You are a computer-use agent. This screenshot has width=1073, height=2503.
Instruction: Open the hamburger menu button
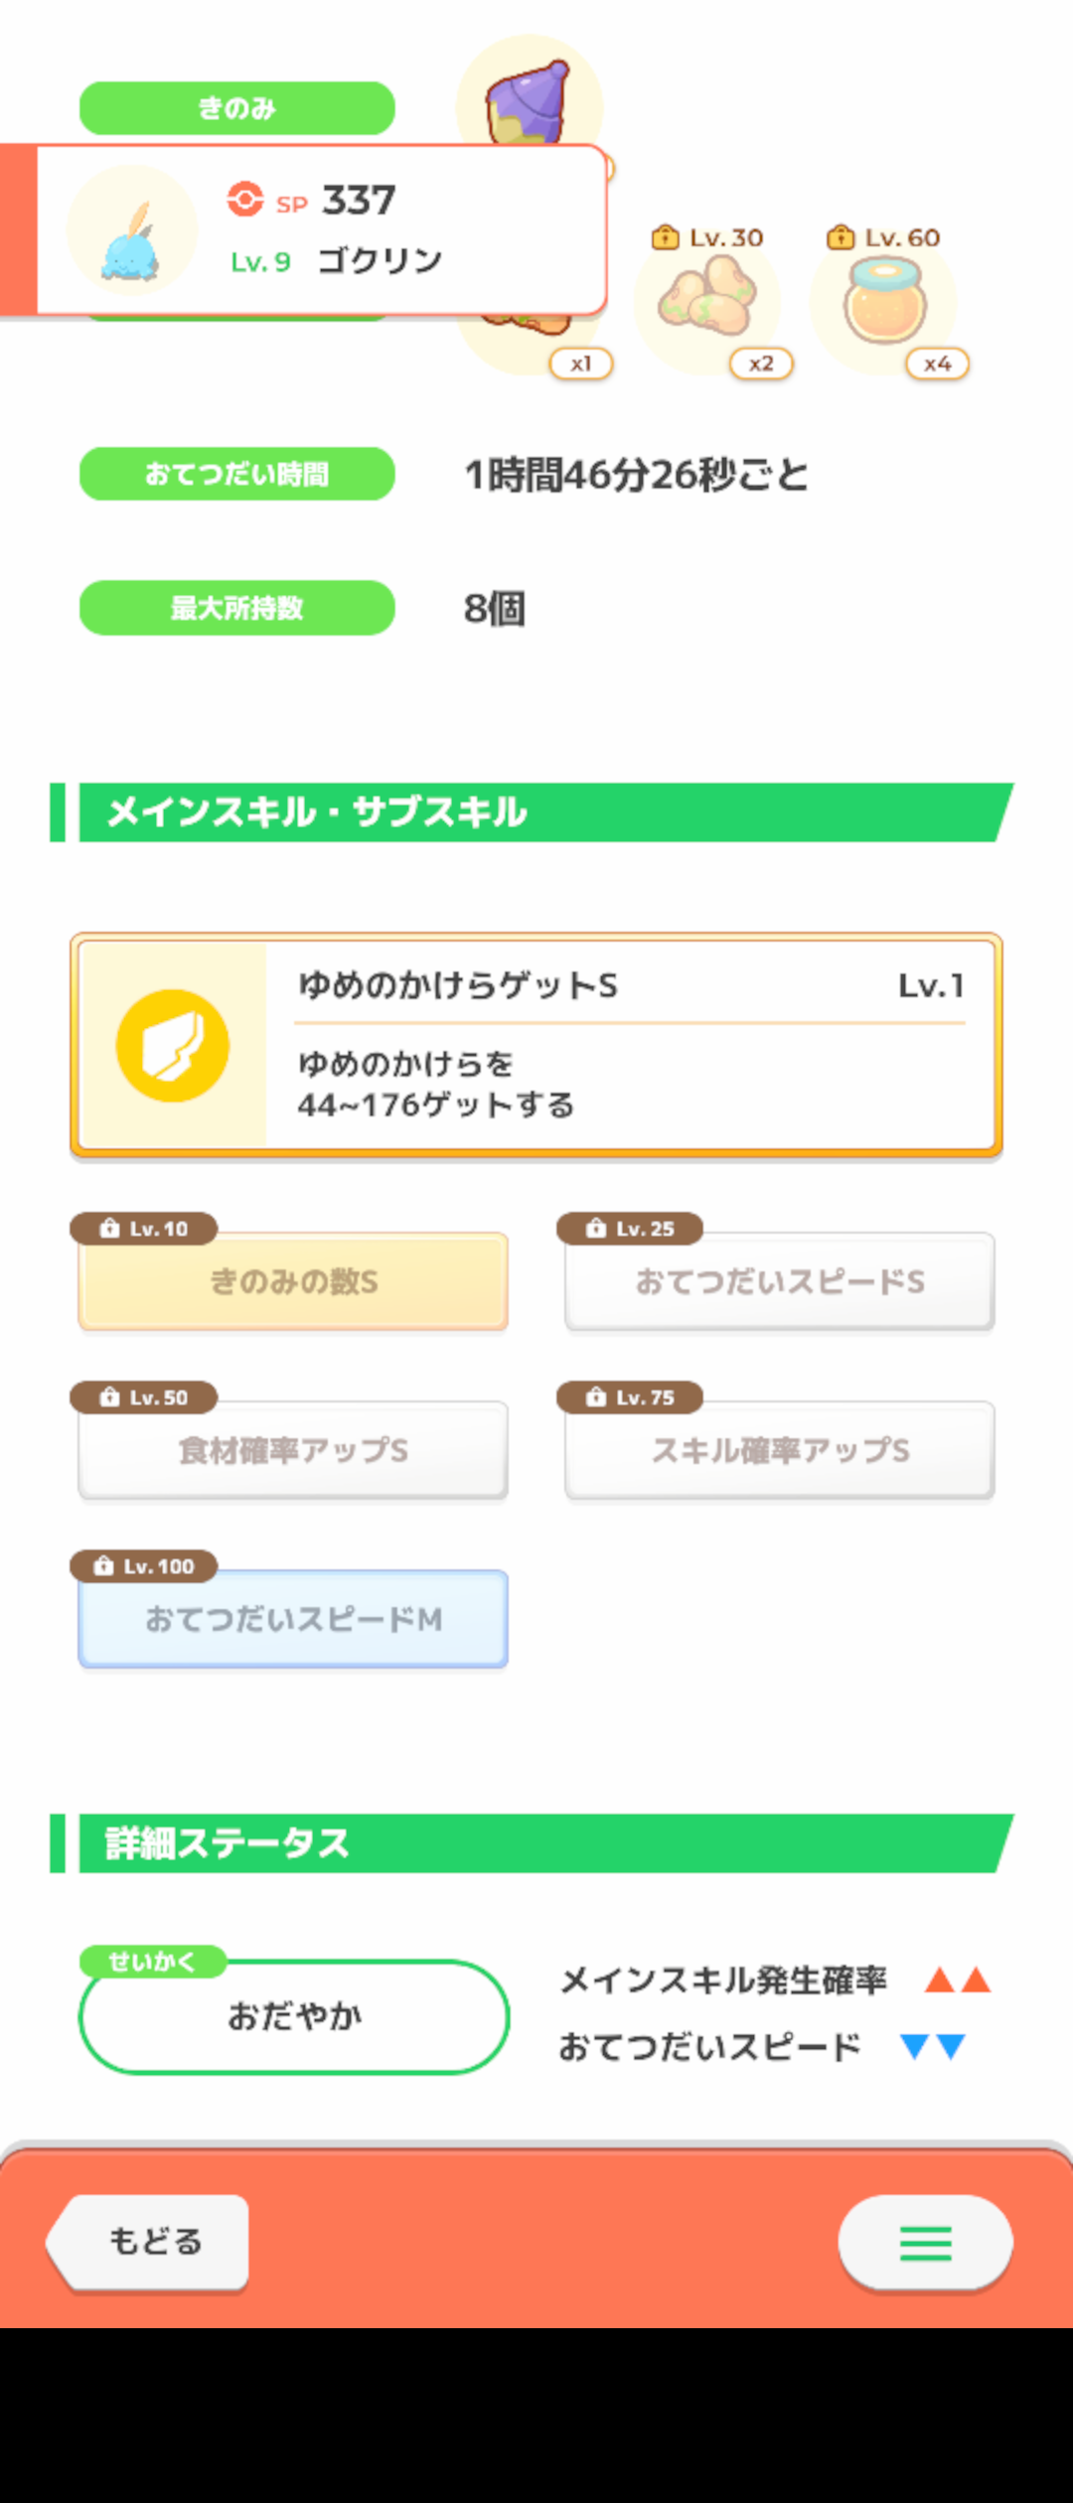coord(925,2243)
